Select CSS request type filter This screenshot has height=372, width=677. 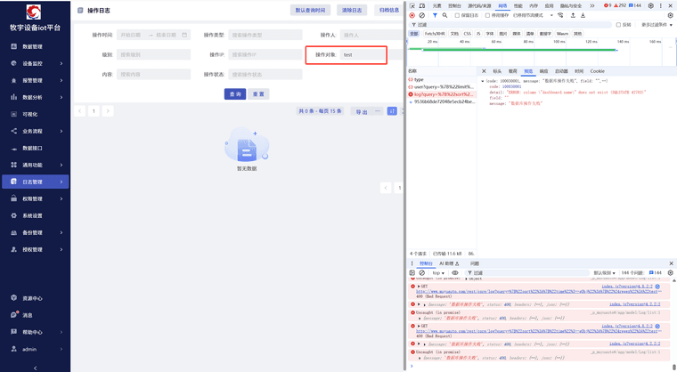[x=467, y=33]
